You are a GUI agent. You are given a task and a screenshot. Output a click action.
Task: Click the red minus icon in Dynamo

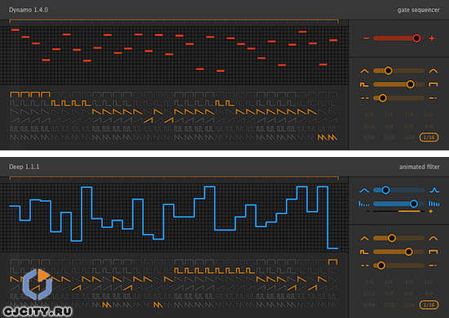tap(366, 38)
